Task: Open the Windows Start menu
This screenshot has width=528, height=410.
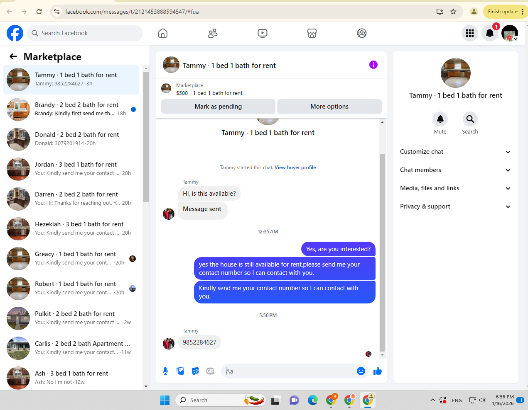Action: pos(165,400)
